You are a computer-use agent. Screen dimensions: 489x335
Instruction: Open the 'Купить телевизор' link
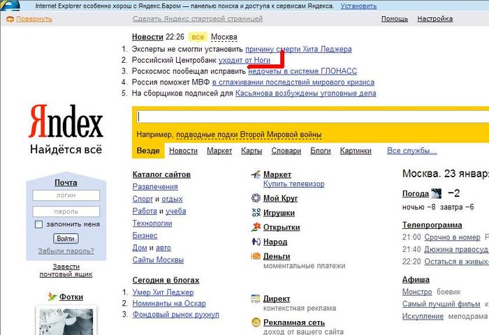pyautogui.click(x=294, y=184)
